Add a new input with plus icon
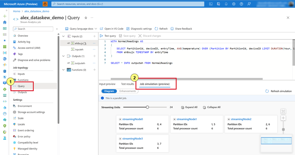 [x=94, y=36]
